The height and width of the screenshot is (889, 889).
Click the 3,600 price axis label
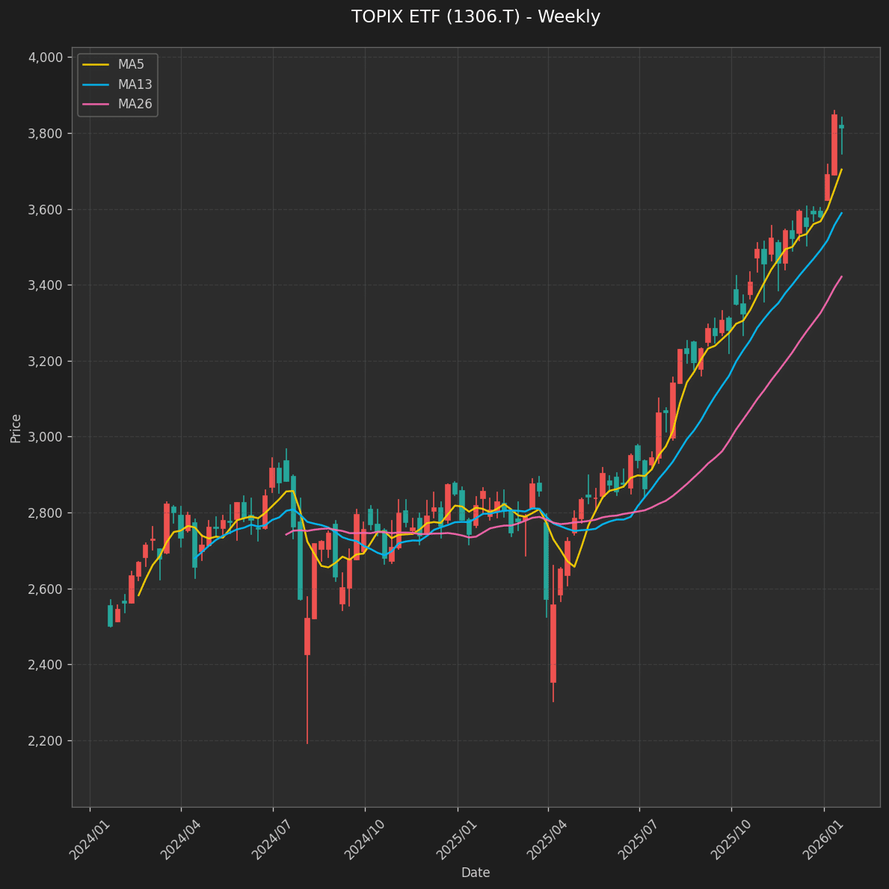(x=45, y=210)
